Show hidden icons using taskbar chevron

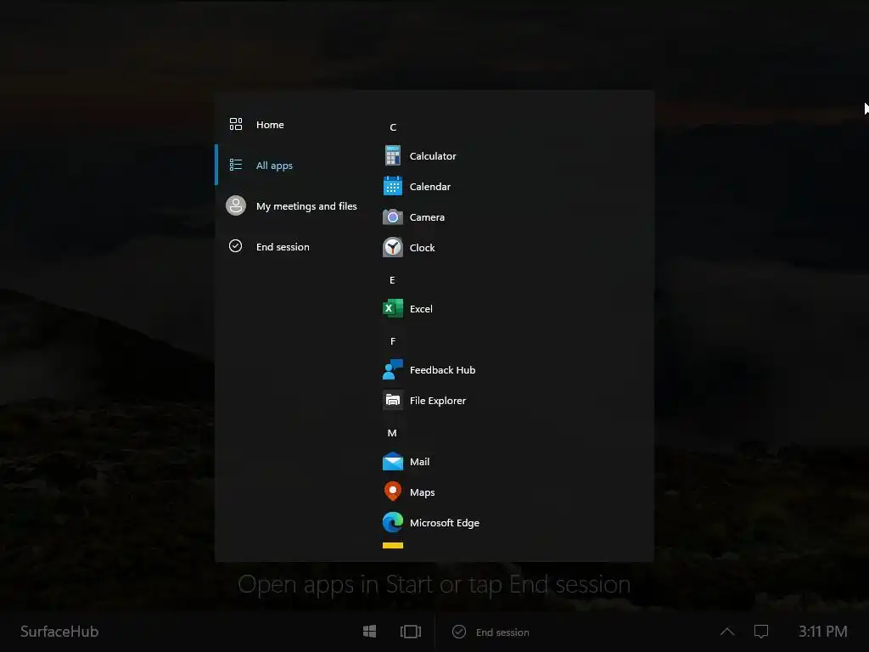pos(727,632)
